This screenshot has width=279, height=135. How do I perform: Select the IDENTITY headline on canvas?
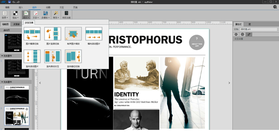pos(126,94)
